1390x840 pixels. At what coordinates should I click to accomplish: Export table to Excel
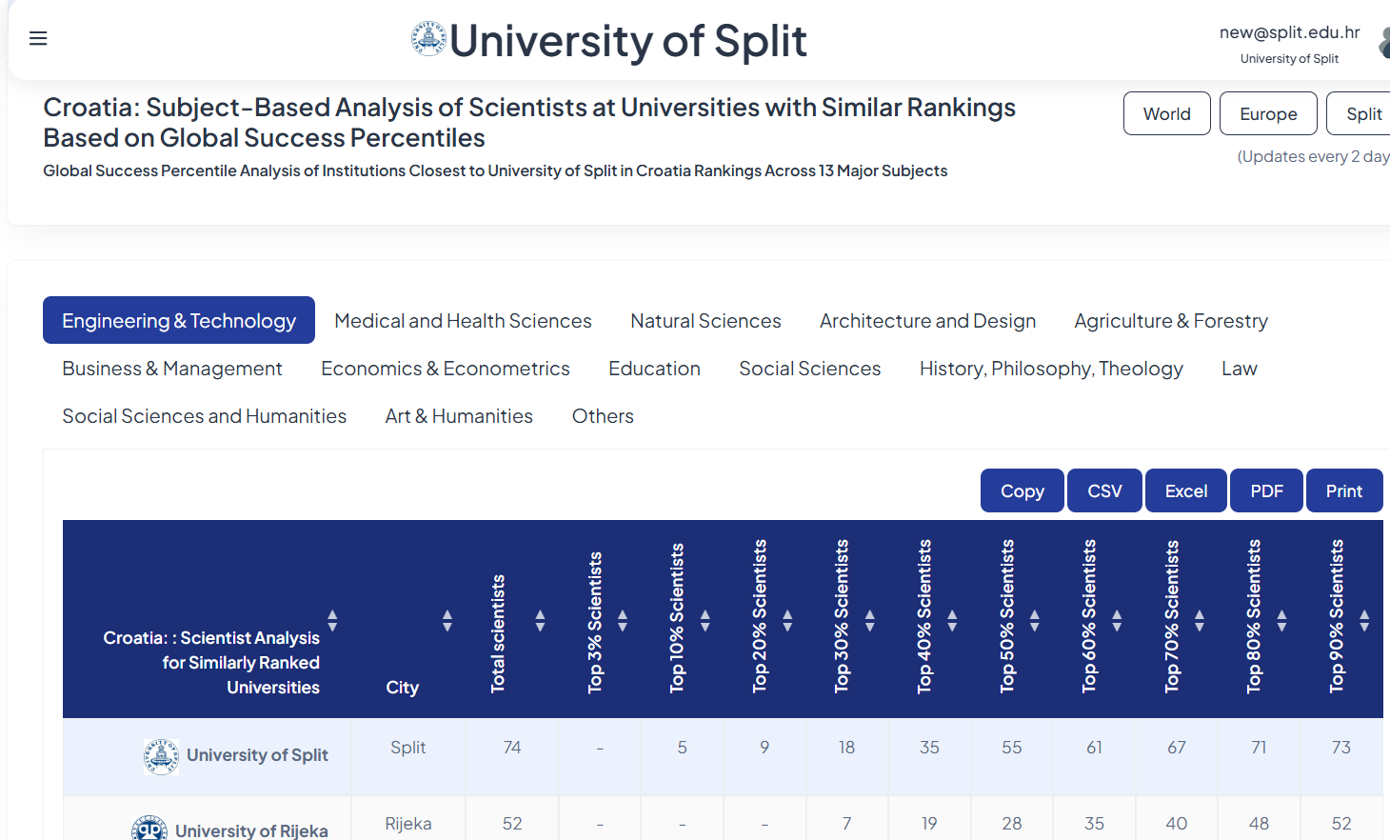click(x=1186, y=490)
